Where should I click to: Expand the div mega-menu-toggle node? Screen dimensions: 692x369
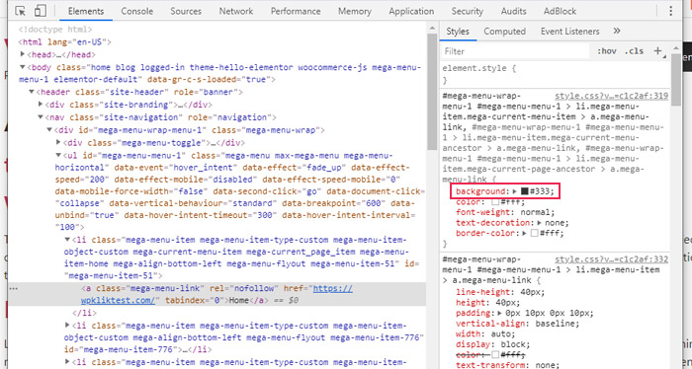(x=58, y=143)
